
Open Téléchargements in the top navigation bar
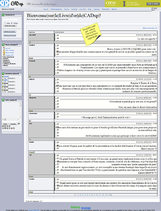(56, 9)
